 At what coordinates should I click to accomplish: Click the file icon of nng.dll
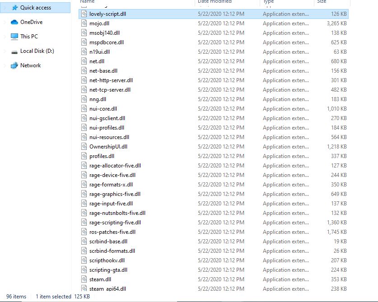[84, 99]
